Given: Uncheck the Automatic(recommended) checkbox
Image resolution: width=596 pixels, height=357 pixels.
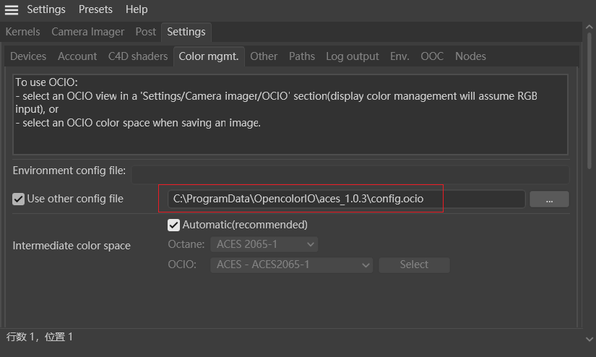Looking at the screenshot, I should coord(173,225).
